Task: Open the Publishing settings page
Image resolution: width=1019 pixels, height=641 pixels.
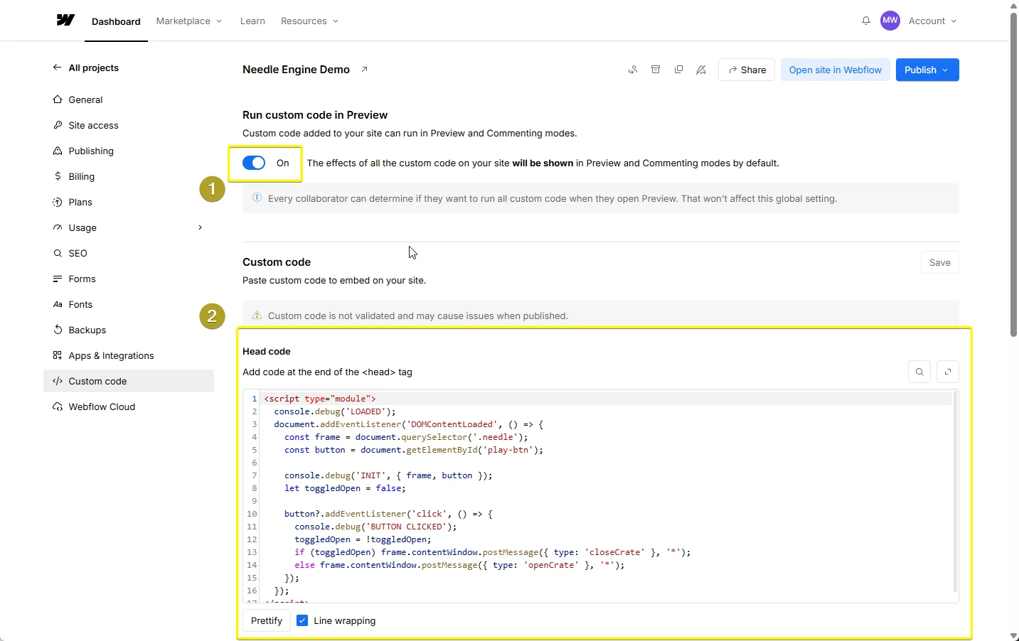Action: tap(129, 151)
